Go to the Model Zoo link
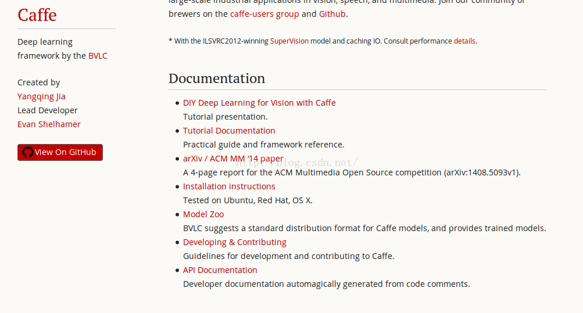583x313 pixels. point(203,214)
